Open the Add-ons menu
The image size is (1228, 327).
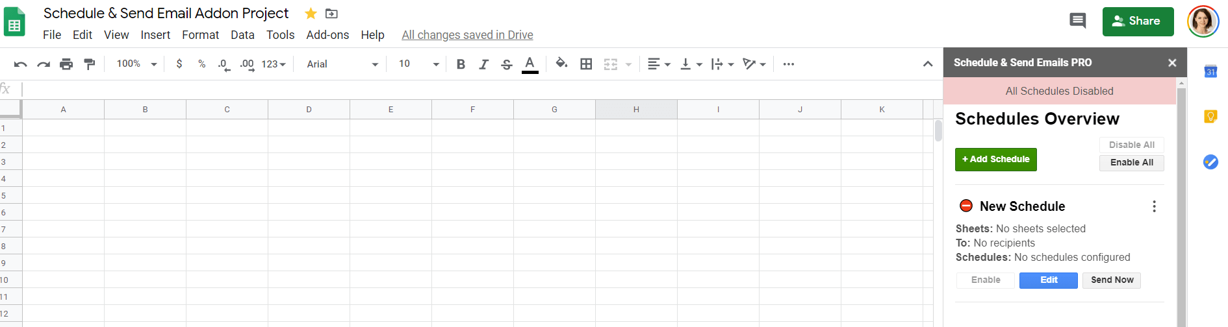(327, 35)
